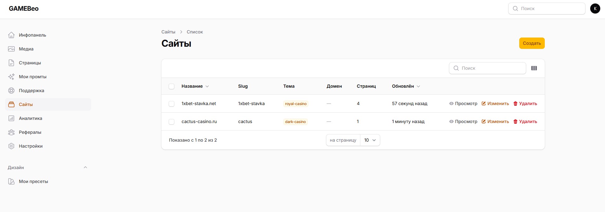Screen dimensions: 605x212
Task: Click the Медиа image icon
Action: [x=11, y=49]
